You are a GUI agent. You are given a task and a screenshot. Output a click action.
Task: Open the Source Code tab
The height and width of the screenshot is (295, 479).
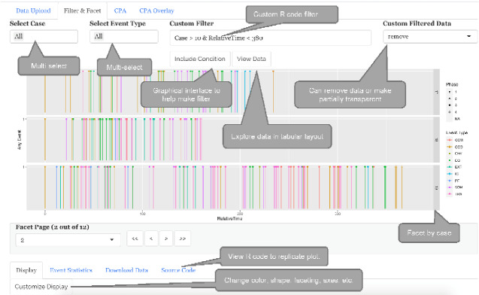pyautogui.click(x=178, y=270)
